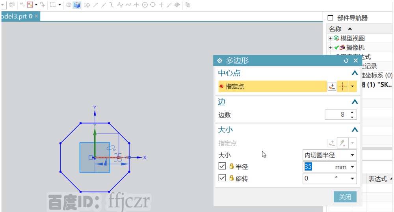
Task: Toggle the arc intersection snap icon
Action: [x=136, y=5]
